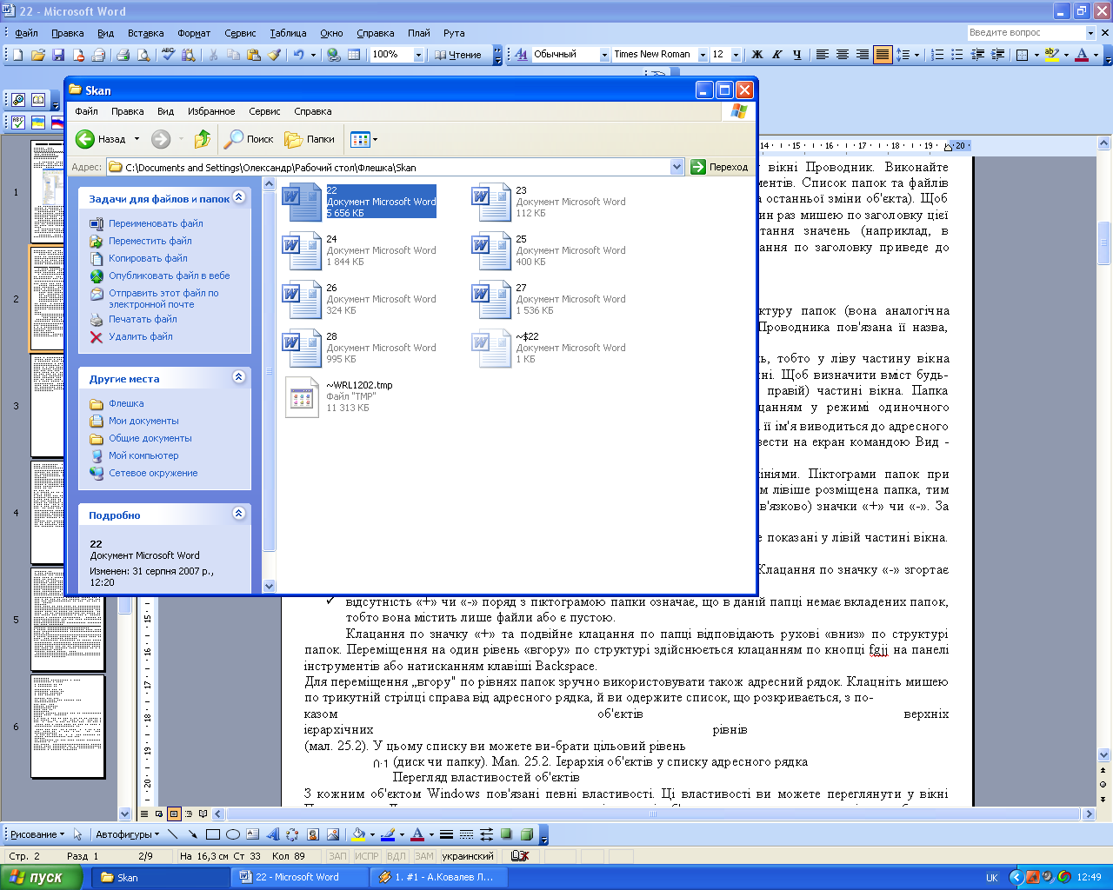Toggle ЗАМ overtype mode in status bar
The image size is (1113, 890).
[423, 856]
